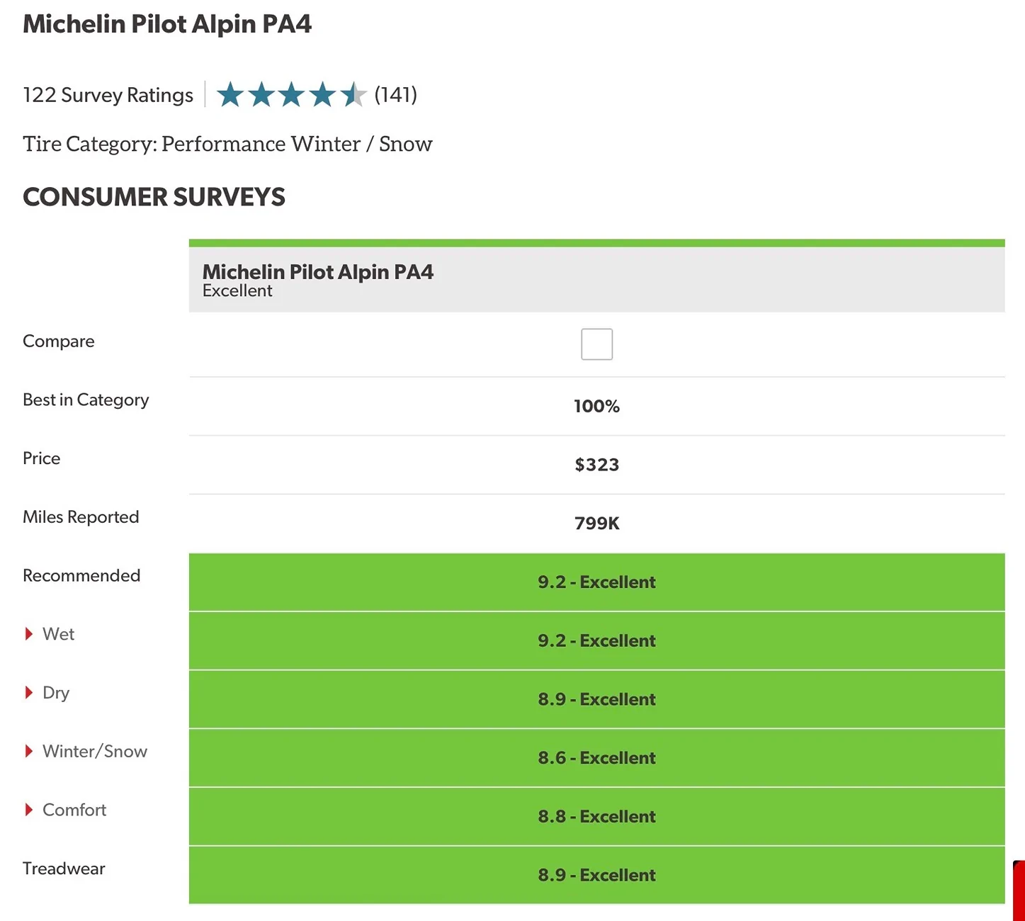Click the Recommended 9.2 - Excellent cell
Screen dimensions: 1025x921
(x=596, y=582)
